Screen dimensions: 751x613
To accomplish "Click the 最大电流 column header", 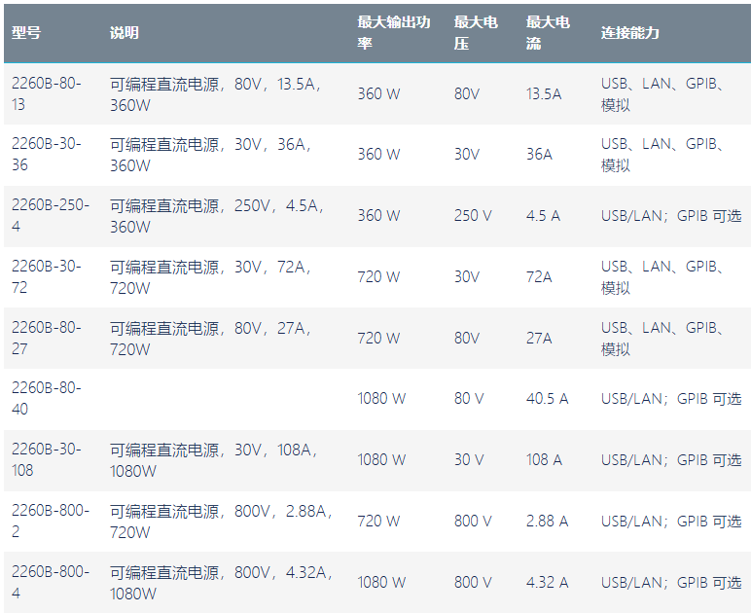I will (548, 32).
